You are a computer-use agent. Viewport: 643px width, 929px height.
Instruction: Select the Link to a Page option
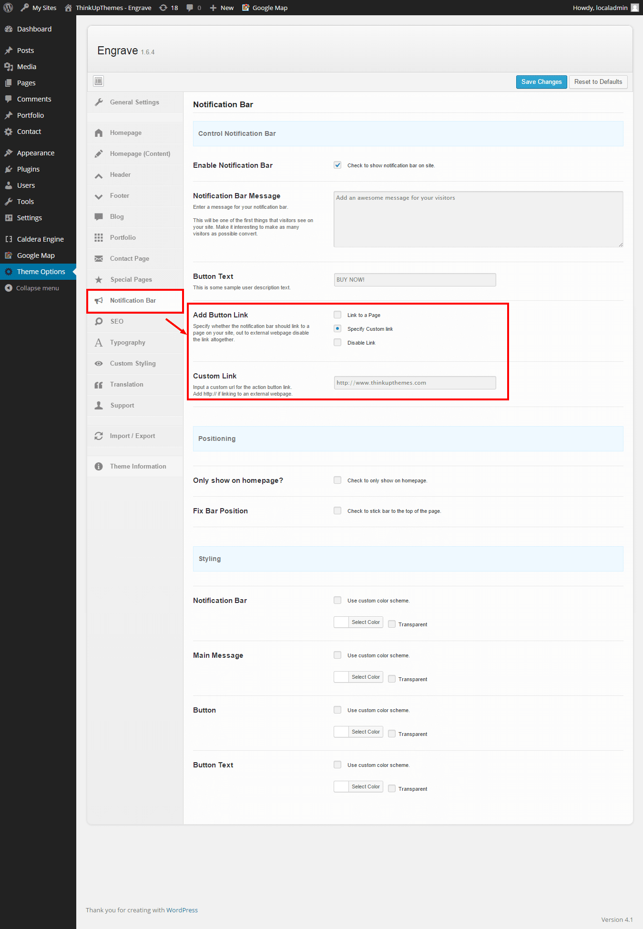point(337,315)
